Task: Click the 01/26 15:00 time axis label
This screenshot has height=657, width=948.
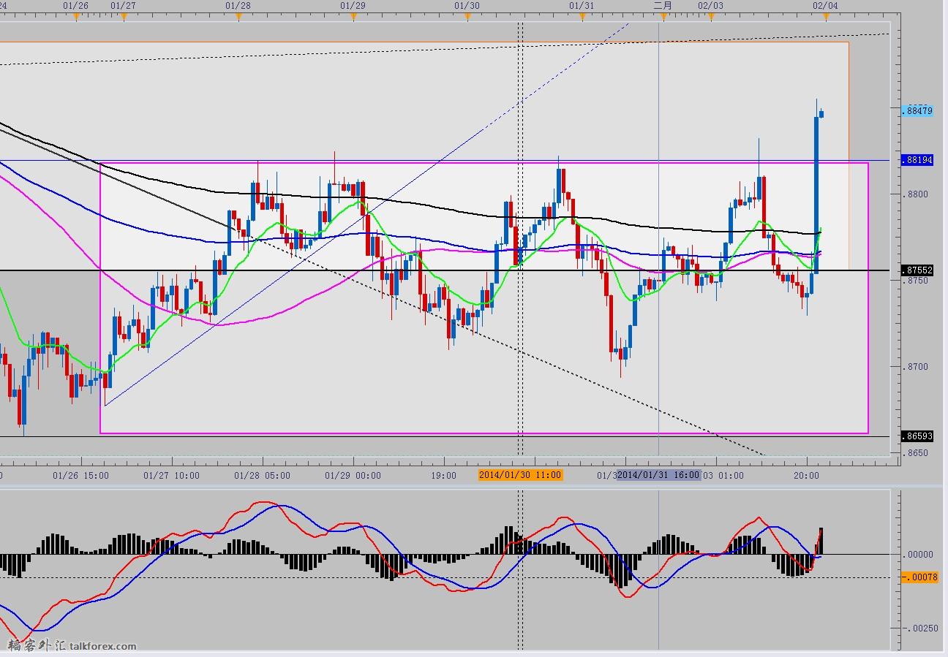Action: (81, 476)
